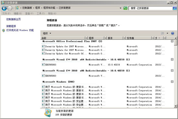Viewport: 178px width, 119px height.
Task: Sort by the 版本 column header
Action: tap(115, 38)
